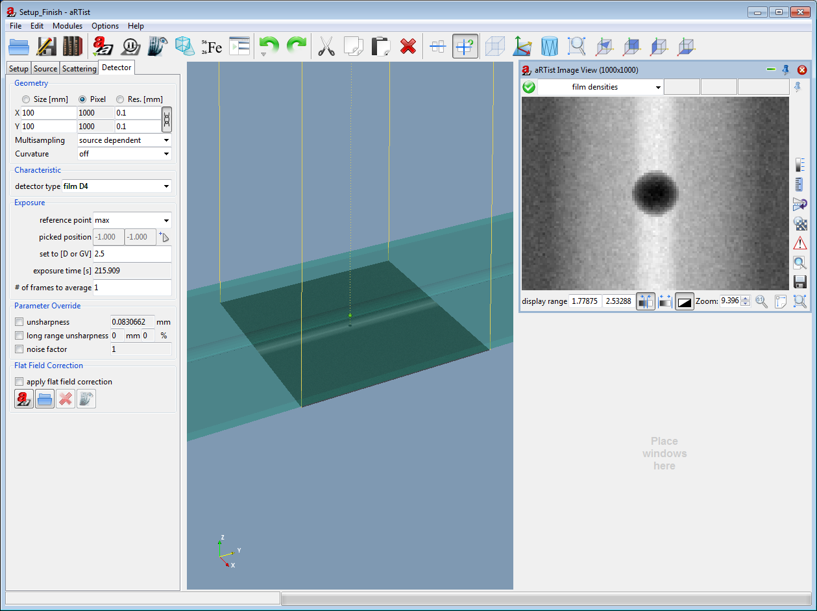The height and width of the screenshot is (611, 817).
Task: Enable the unsharpness override checkbox
Action: (19, 322)
